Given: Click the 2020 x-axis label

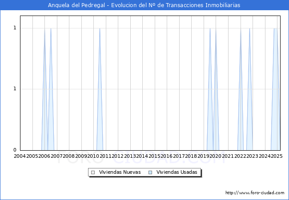Looking at the screenshot, I should 216,156.
